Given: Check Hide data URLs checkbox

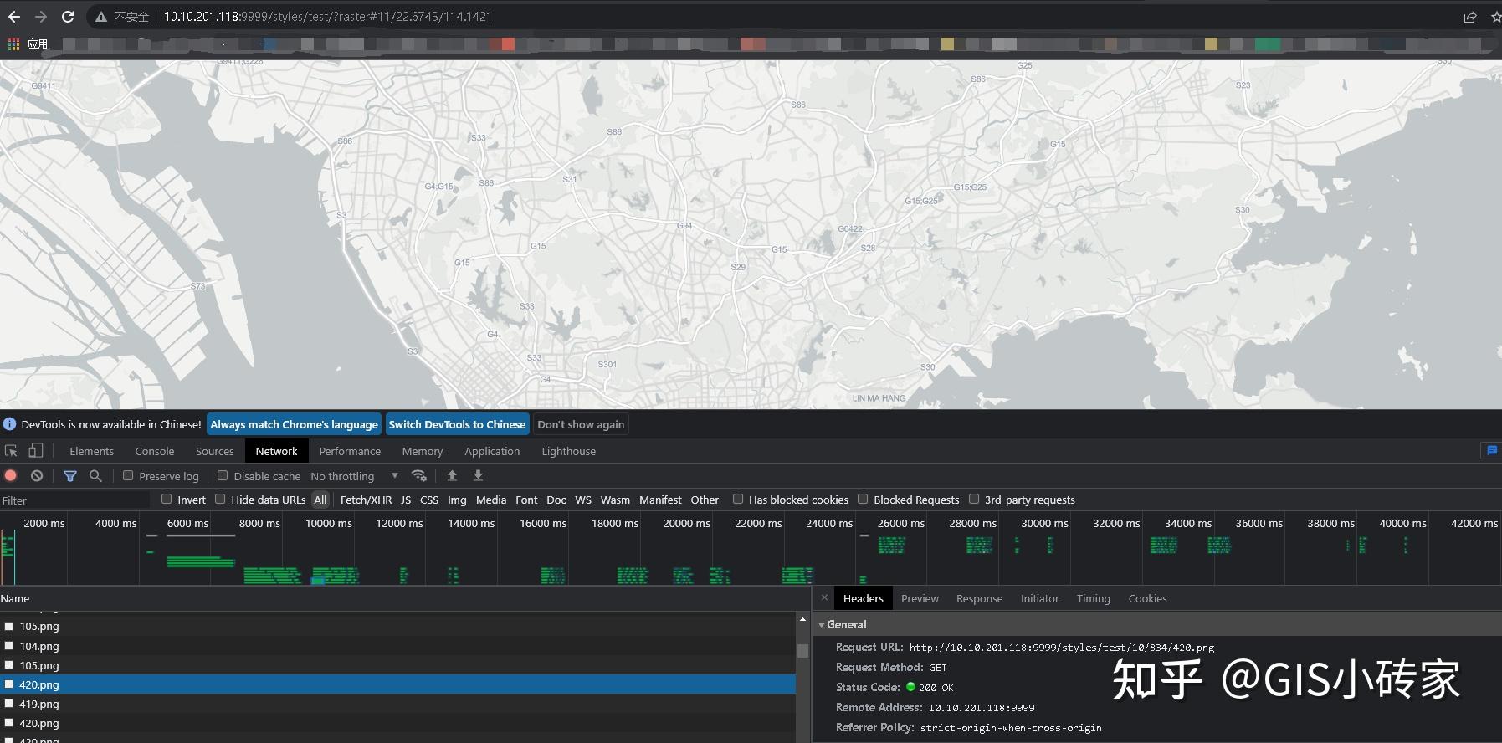Looking at the screenshot, I should pyautogui.click(x=220, y=500).
